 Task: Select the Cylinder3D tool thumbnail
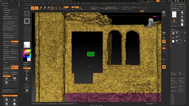coord(182,21)
